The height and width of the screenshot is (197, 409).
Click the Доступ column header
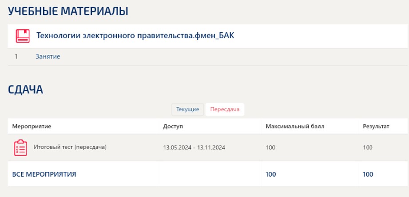(173, 127)
